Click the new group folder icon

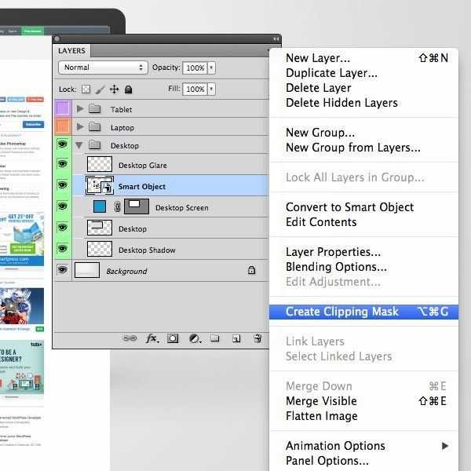[x=214, y=338]
